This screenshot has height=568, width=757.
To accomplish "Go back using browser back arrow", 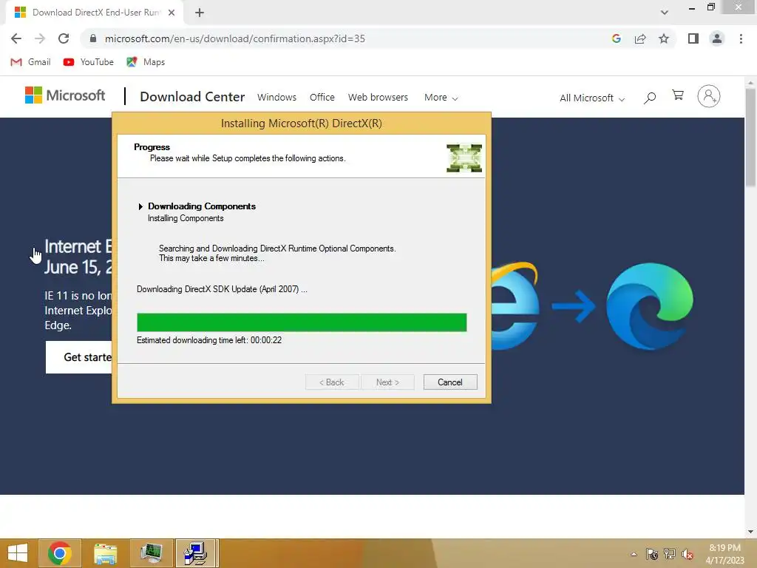I will [16, 38].
